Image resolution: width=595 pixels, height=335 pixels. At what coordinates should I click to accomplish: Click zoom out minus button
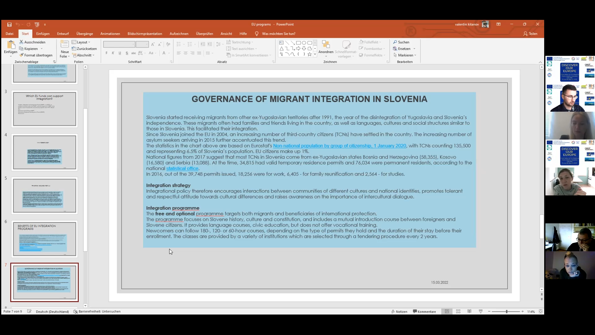pos(489,311)
